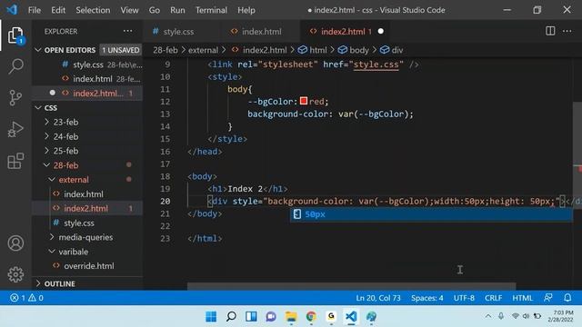Open notifications bell in status bar
Viewport: 582px width, 327px height.
[x=567, y=298]
